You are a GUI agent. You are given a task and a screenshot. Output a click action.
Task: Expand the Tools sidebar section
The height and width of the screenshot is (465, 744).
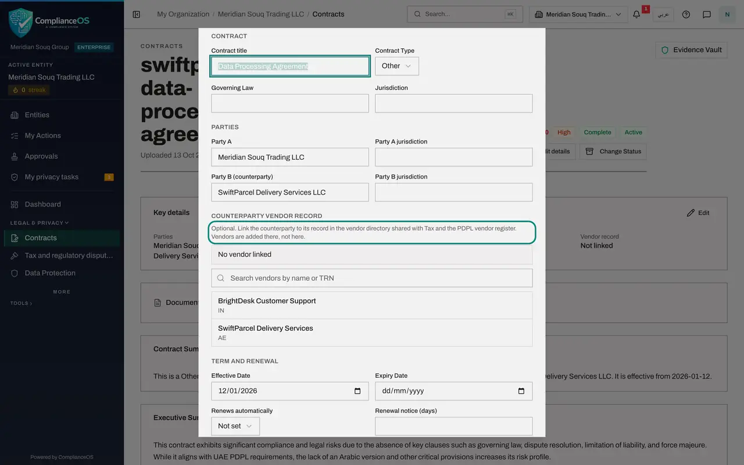click(x=22, y=303)
